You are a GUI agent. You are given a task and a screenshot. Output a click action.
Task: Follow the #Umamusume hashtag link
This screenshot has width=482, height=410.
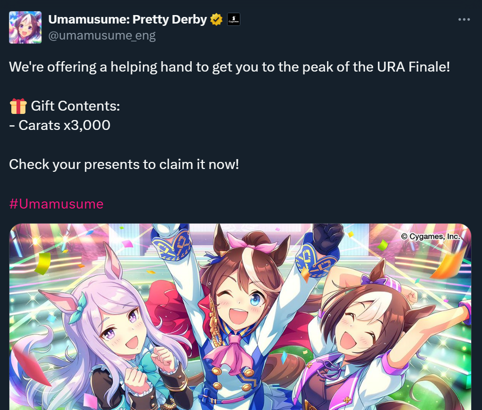coord(56,204)
